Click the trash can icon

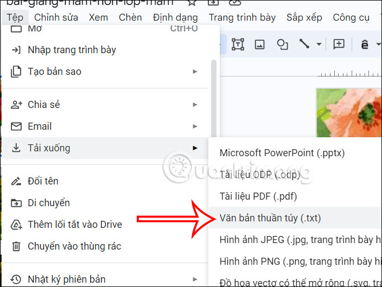coord(16,246)
